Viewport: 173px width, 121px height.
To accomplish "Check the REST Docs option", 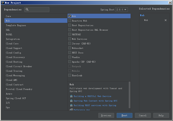I will pyautogui.click(x=70, y=53).
